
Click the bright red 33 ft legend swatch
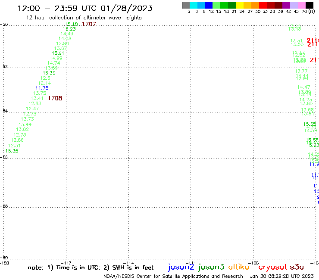[x=263, y=5]
